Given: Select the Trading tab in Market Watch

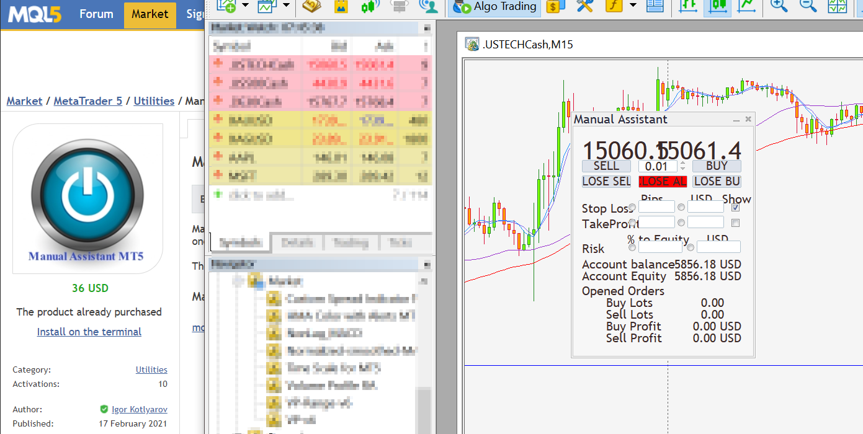Looking at the screenshot, I should coord(350,242).
